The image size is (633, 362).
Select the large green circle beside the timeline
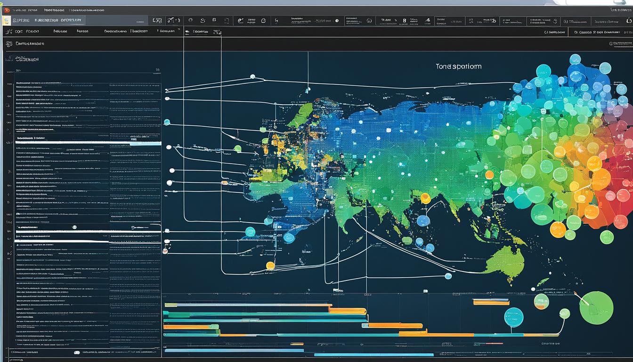(x=597, y=308)
